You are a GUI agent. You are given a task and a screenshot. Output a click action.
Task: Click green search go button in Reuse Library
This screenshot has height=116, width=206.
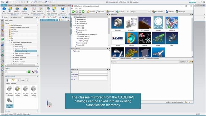click(29, 72)
